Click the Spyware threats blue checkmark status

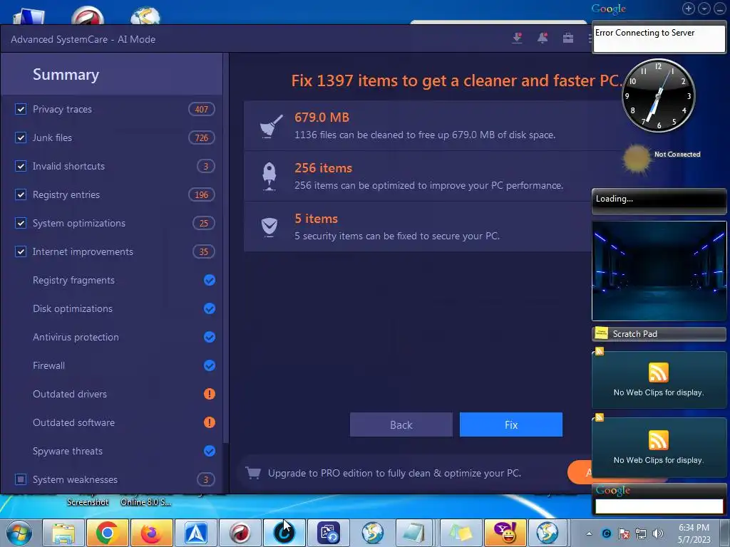[210, 451]
